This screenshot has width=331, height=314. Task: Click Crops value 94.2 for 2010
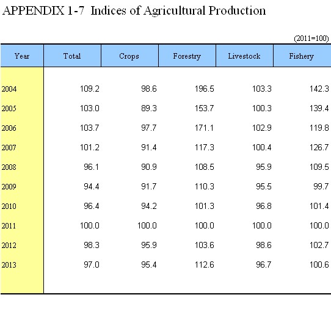(149, 206)
